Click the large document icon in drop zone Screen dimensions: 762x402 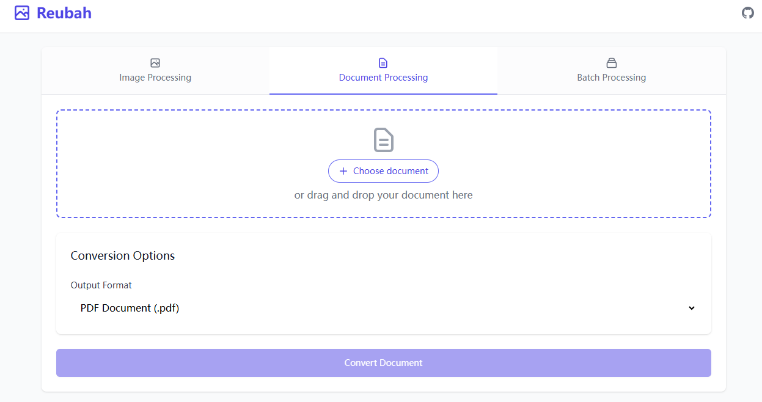384,140
